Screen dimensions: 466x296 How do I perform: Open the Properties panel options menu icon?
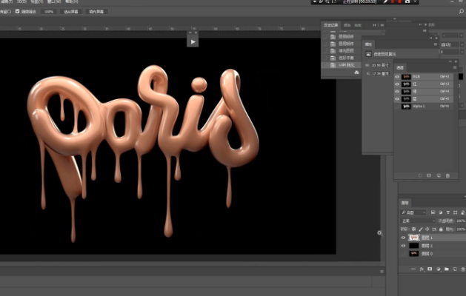[x=436, y=44]
